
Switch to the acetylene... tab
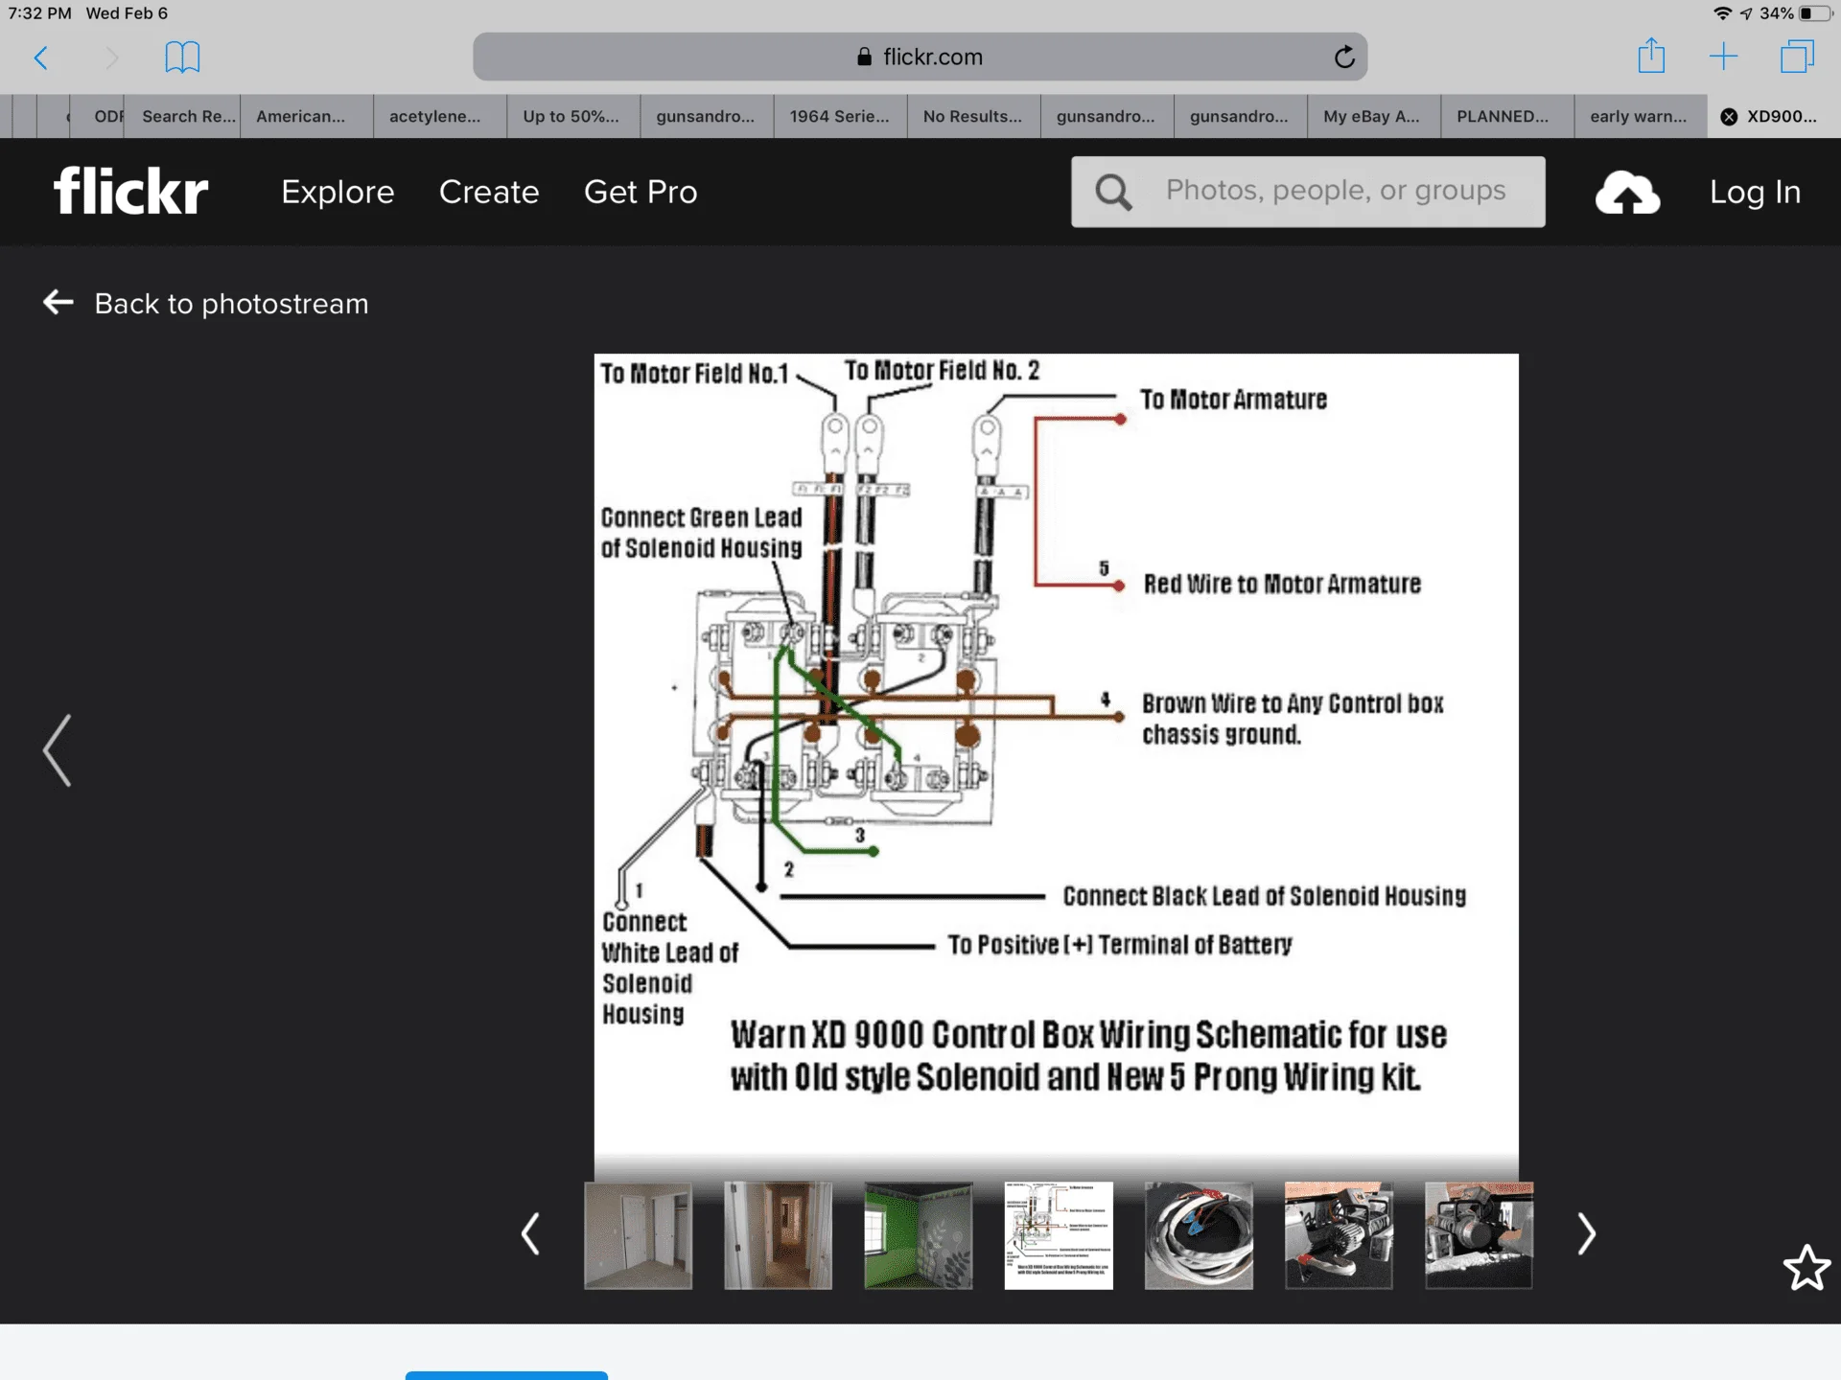[x=440, y=116]
